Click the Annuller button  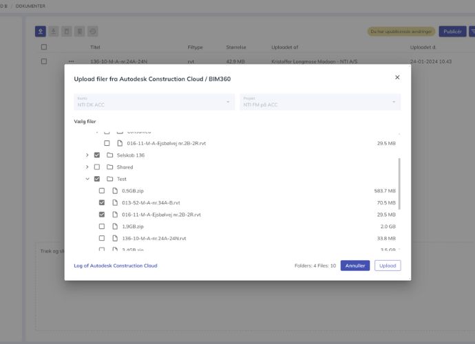355,266
